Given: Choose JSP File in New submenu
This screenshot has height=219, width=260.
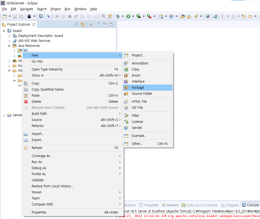Looking at the screenshot, I should 148,108.
